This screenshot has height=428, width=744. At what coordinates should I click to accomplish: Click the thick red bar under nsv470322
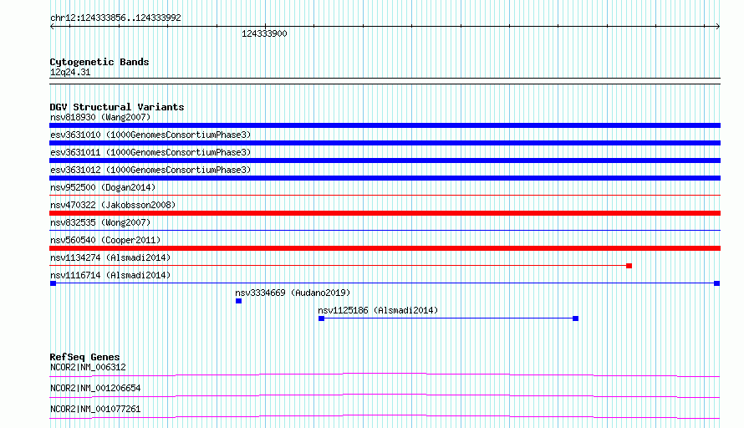pos(385,213)
